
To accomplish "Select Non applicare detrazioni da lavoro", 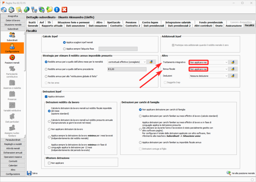I will 49,129.
